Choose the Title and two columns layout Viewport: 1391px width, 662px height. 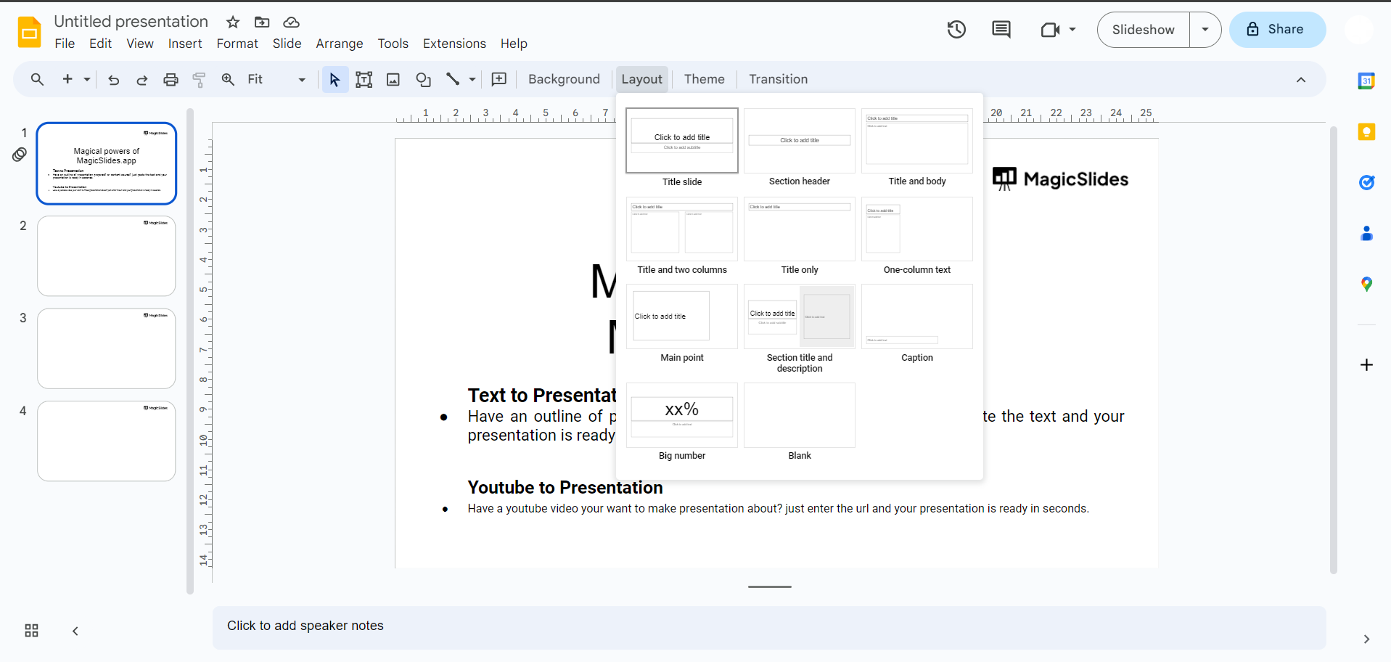(681, 230)
